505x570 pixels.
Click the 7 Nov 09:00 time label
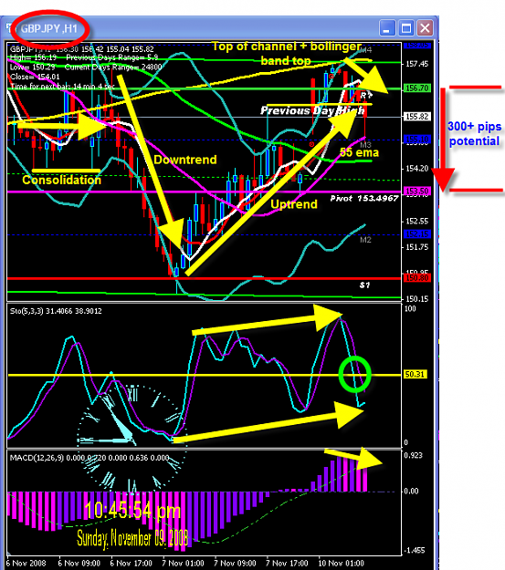235,564
